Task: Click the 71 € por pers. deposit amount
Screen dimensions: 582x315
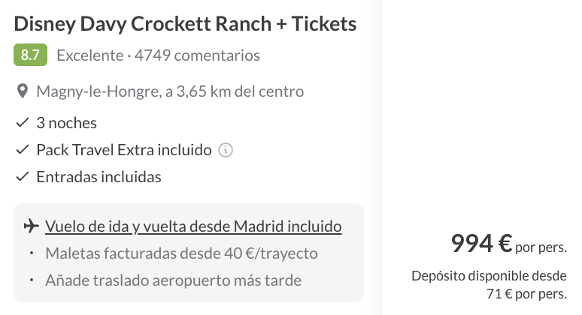Action: point(521,293)
